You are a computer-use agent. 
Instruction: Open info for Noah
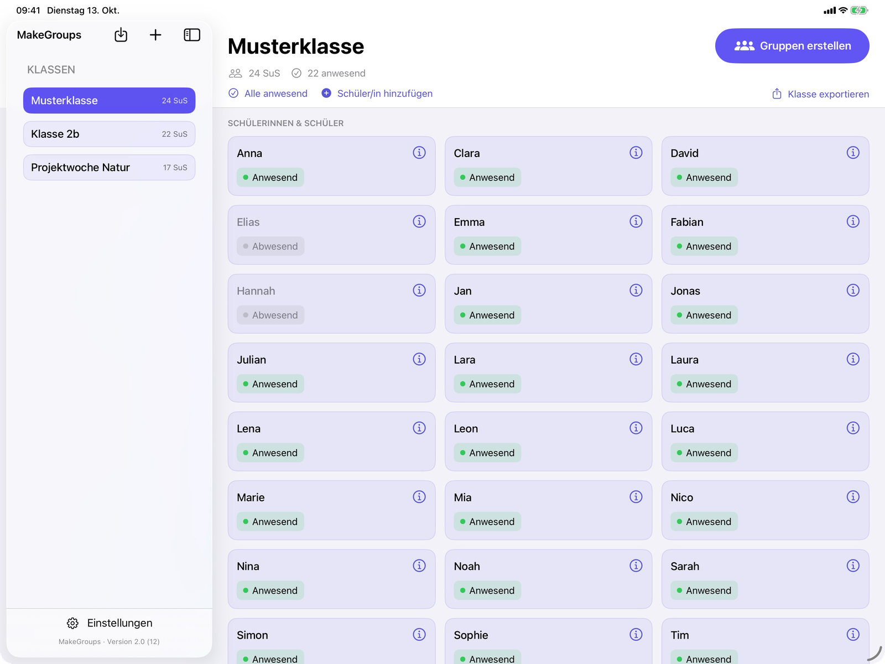coord(636,566)
